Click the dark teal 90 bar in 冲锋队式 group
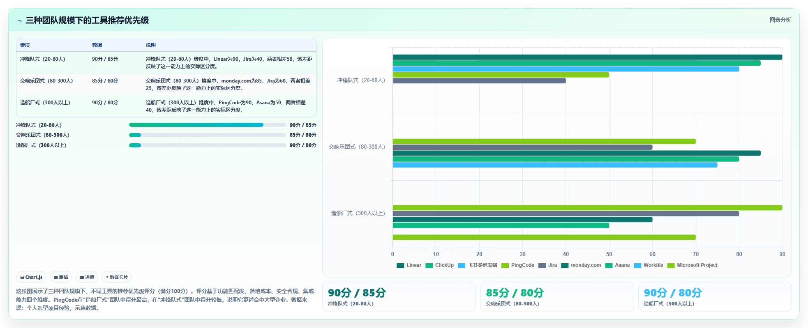Viewport: 808px width, 328px height. pyautogui.click(x=587, y=57)
